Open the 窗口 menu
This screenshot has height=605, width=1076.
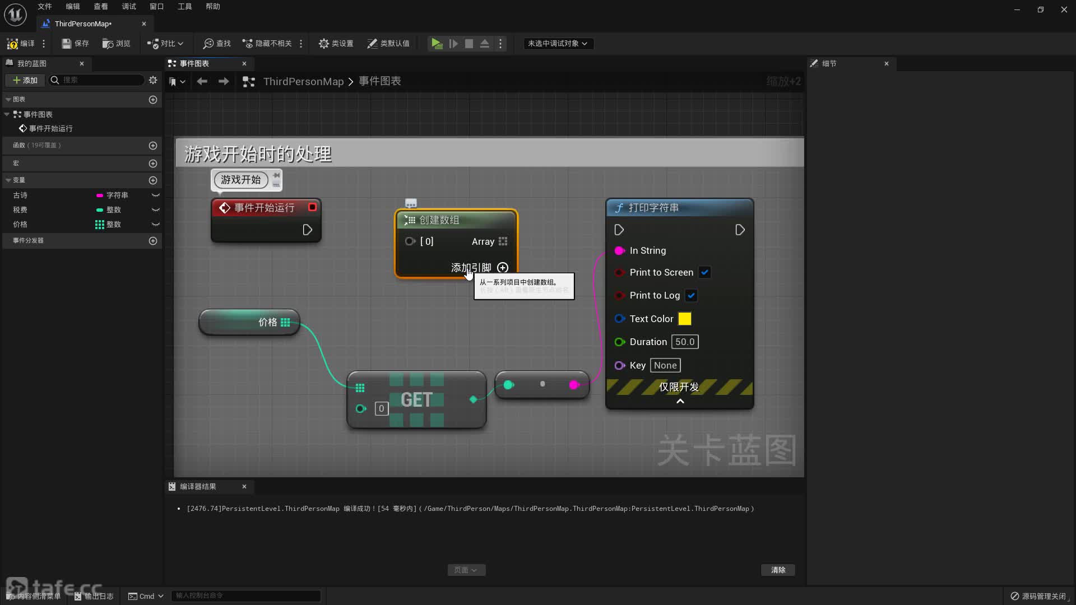[157, 7]
